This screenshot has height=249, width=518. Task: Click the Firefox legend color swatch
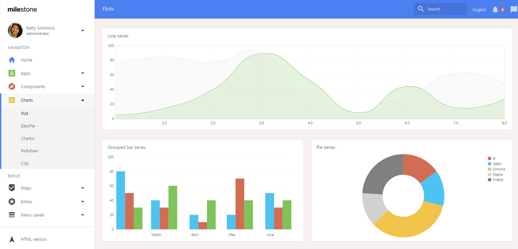click(x=489, y=180)
